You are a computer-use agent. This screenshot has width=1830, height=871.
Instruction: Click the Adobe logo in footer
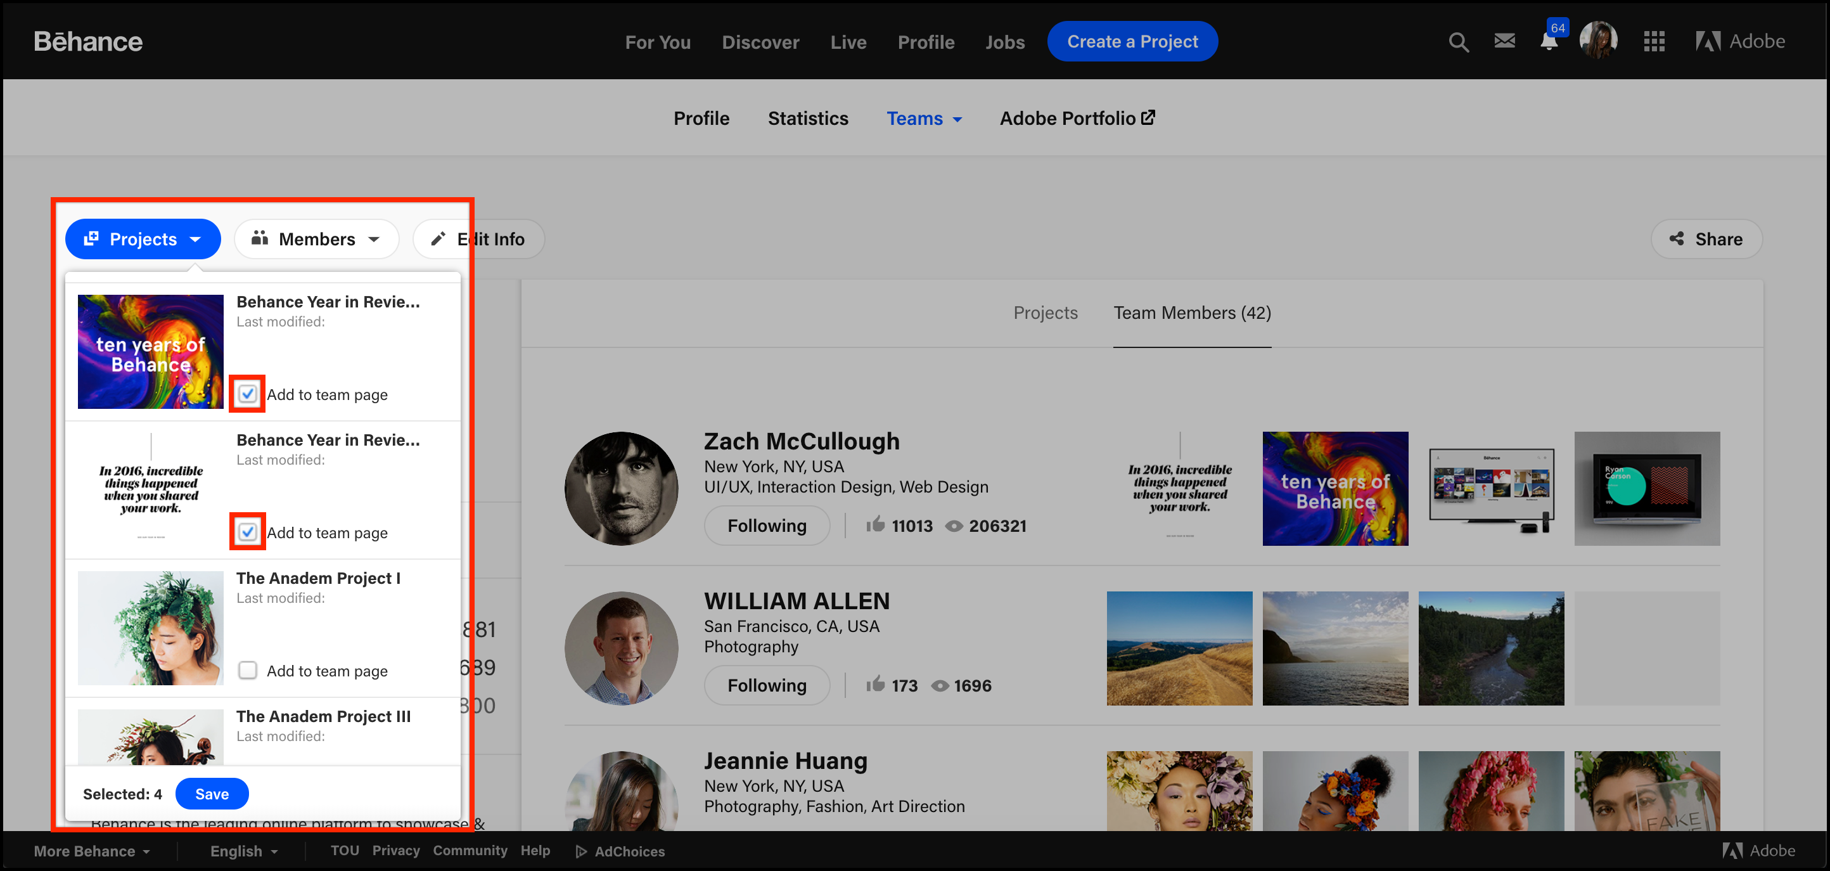(1758, 850)
